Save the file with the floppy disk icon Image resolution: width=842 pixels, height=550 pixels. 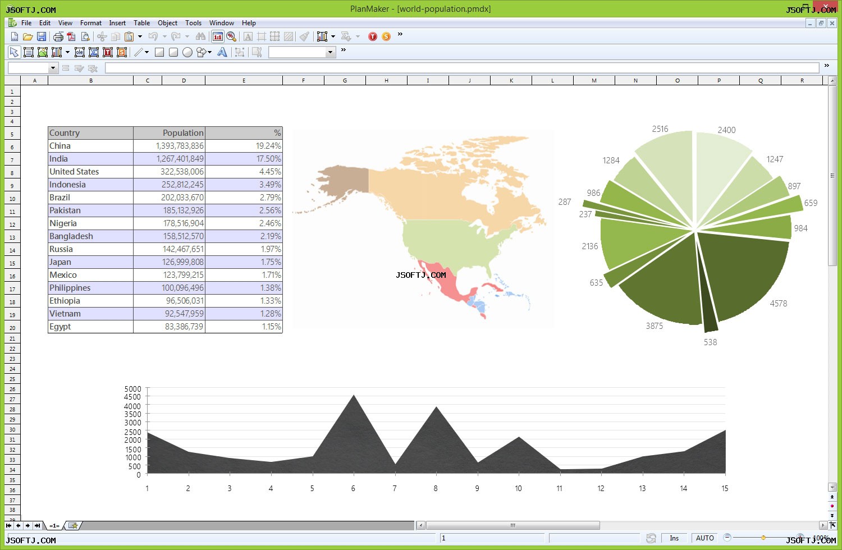42,36
